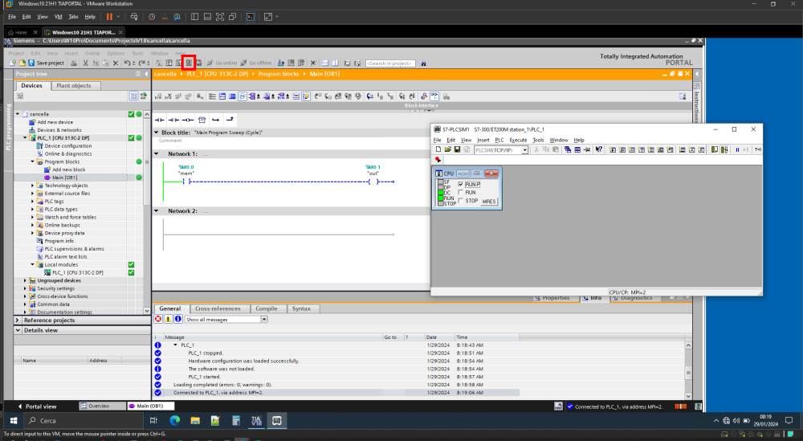The width and height of the screenshot is (803, 441).
Task: Select Device configuration in project tree
Action: coord(67,146)
